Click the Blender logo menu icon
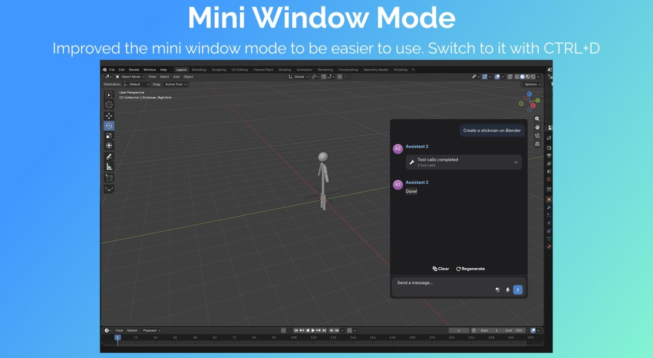Image resolution: width=653 pixels, height=358 pixels. point(105,69)
